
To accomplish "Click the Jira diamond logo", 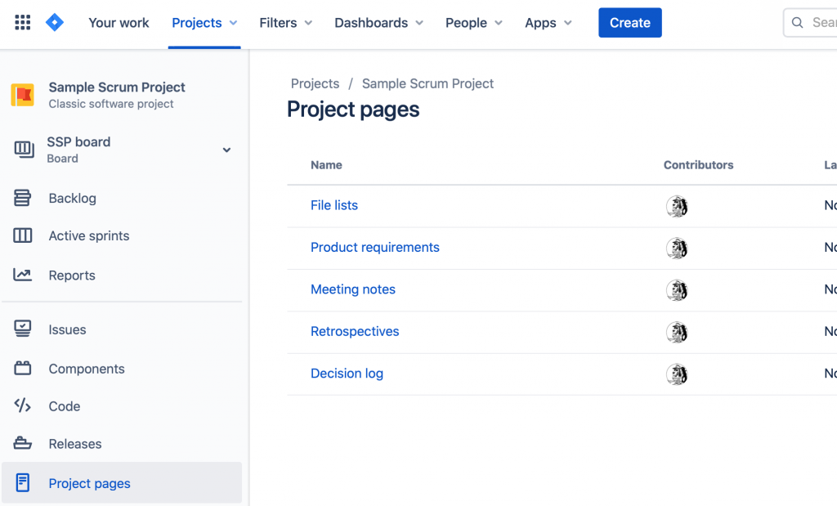I will pos(55,22).
